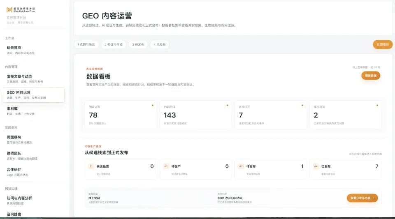The image size is (395, 219).
Task: Click the 查看已发布内容 arrow button
Action: pos(362,198)
